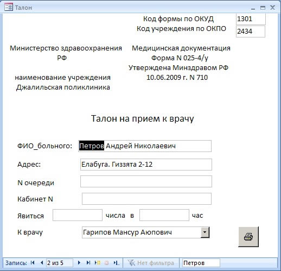Close the Талон window
The width and height of the screenshot is (281, 271).
(x=272, y=8)
